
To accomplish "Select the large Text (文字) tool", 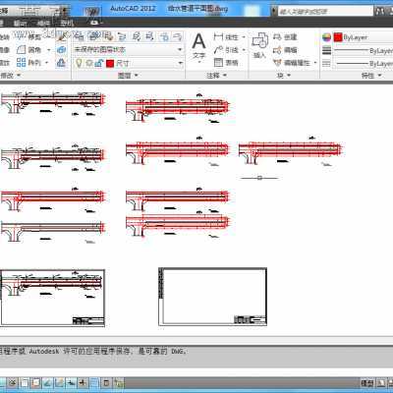I will click(198, 46).
